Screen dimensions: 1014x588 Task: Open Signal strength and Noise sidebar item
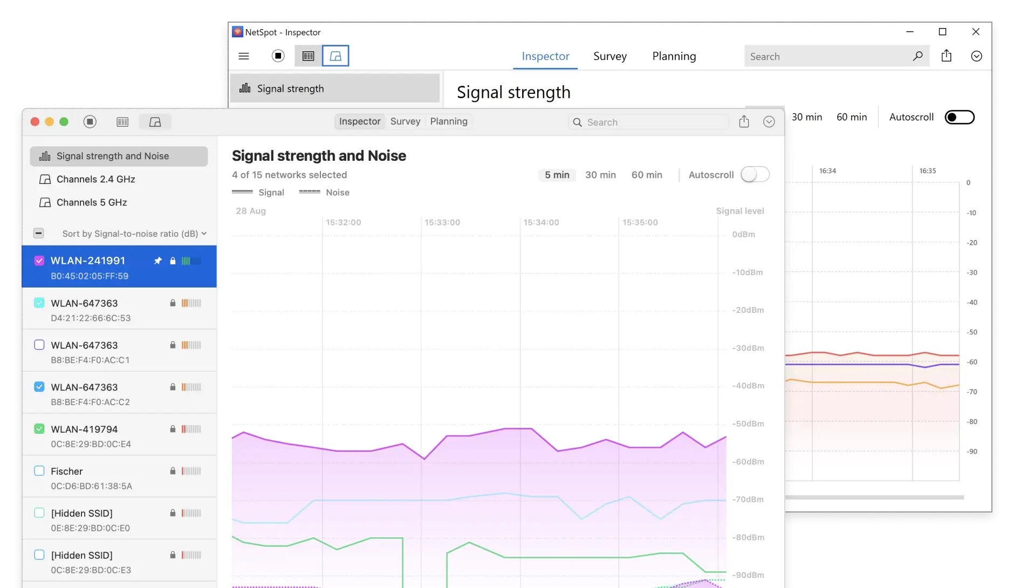(119, 156)
